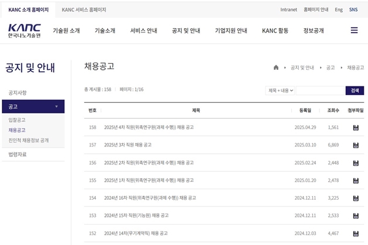Click 채용공고 breadcrumb link
The width and height of the screenshot is (368, 245).
(x=356, y=67)
